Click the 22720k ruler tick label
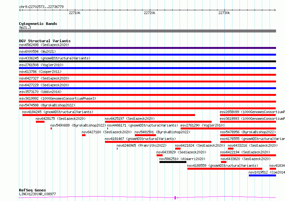The width and height of the screenshot is (285, 201). point(150,13)
